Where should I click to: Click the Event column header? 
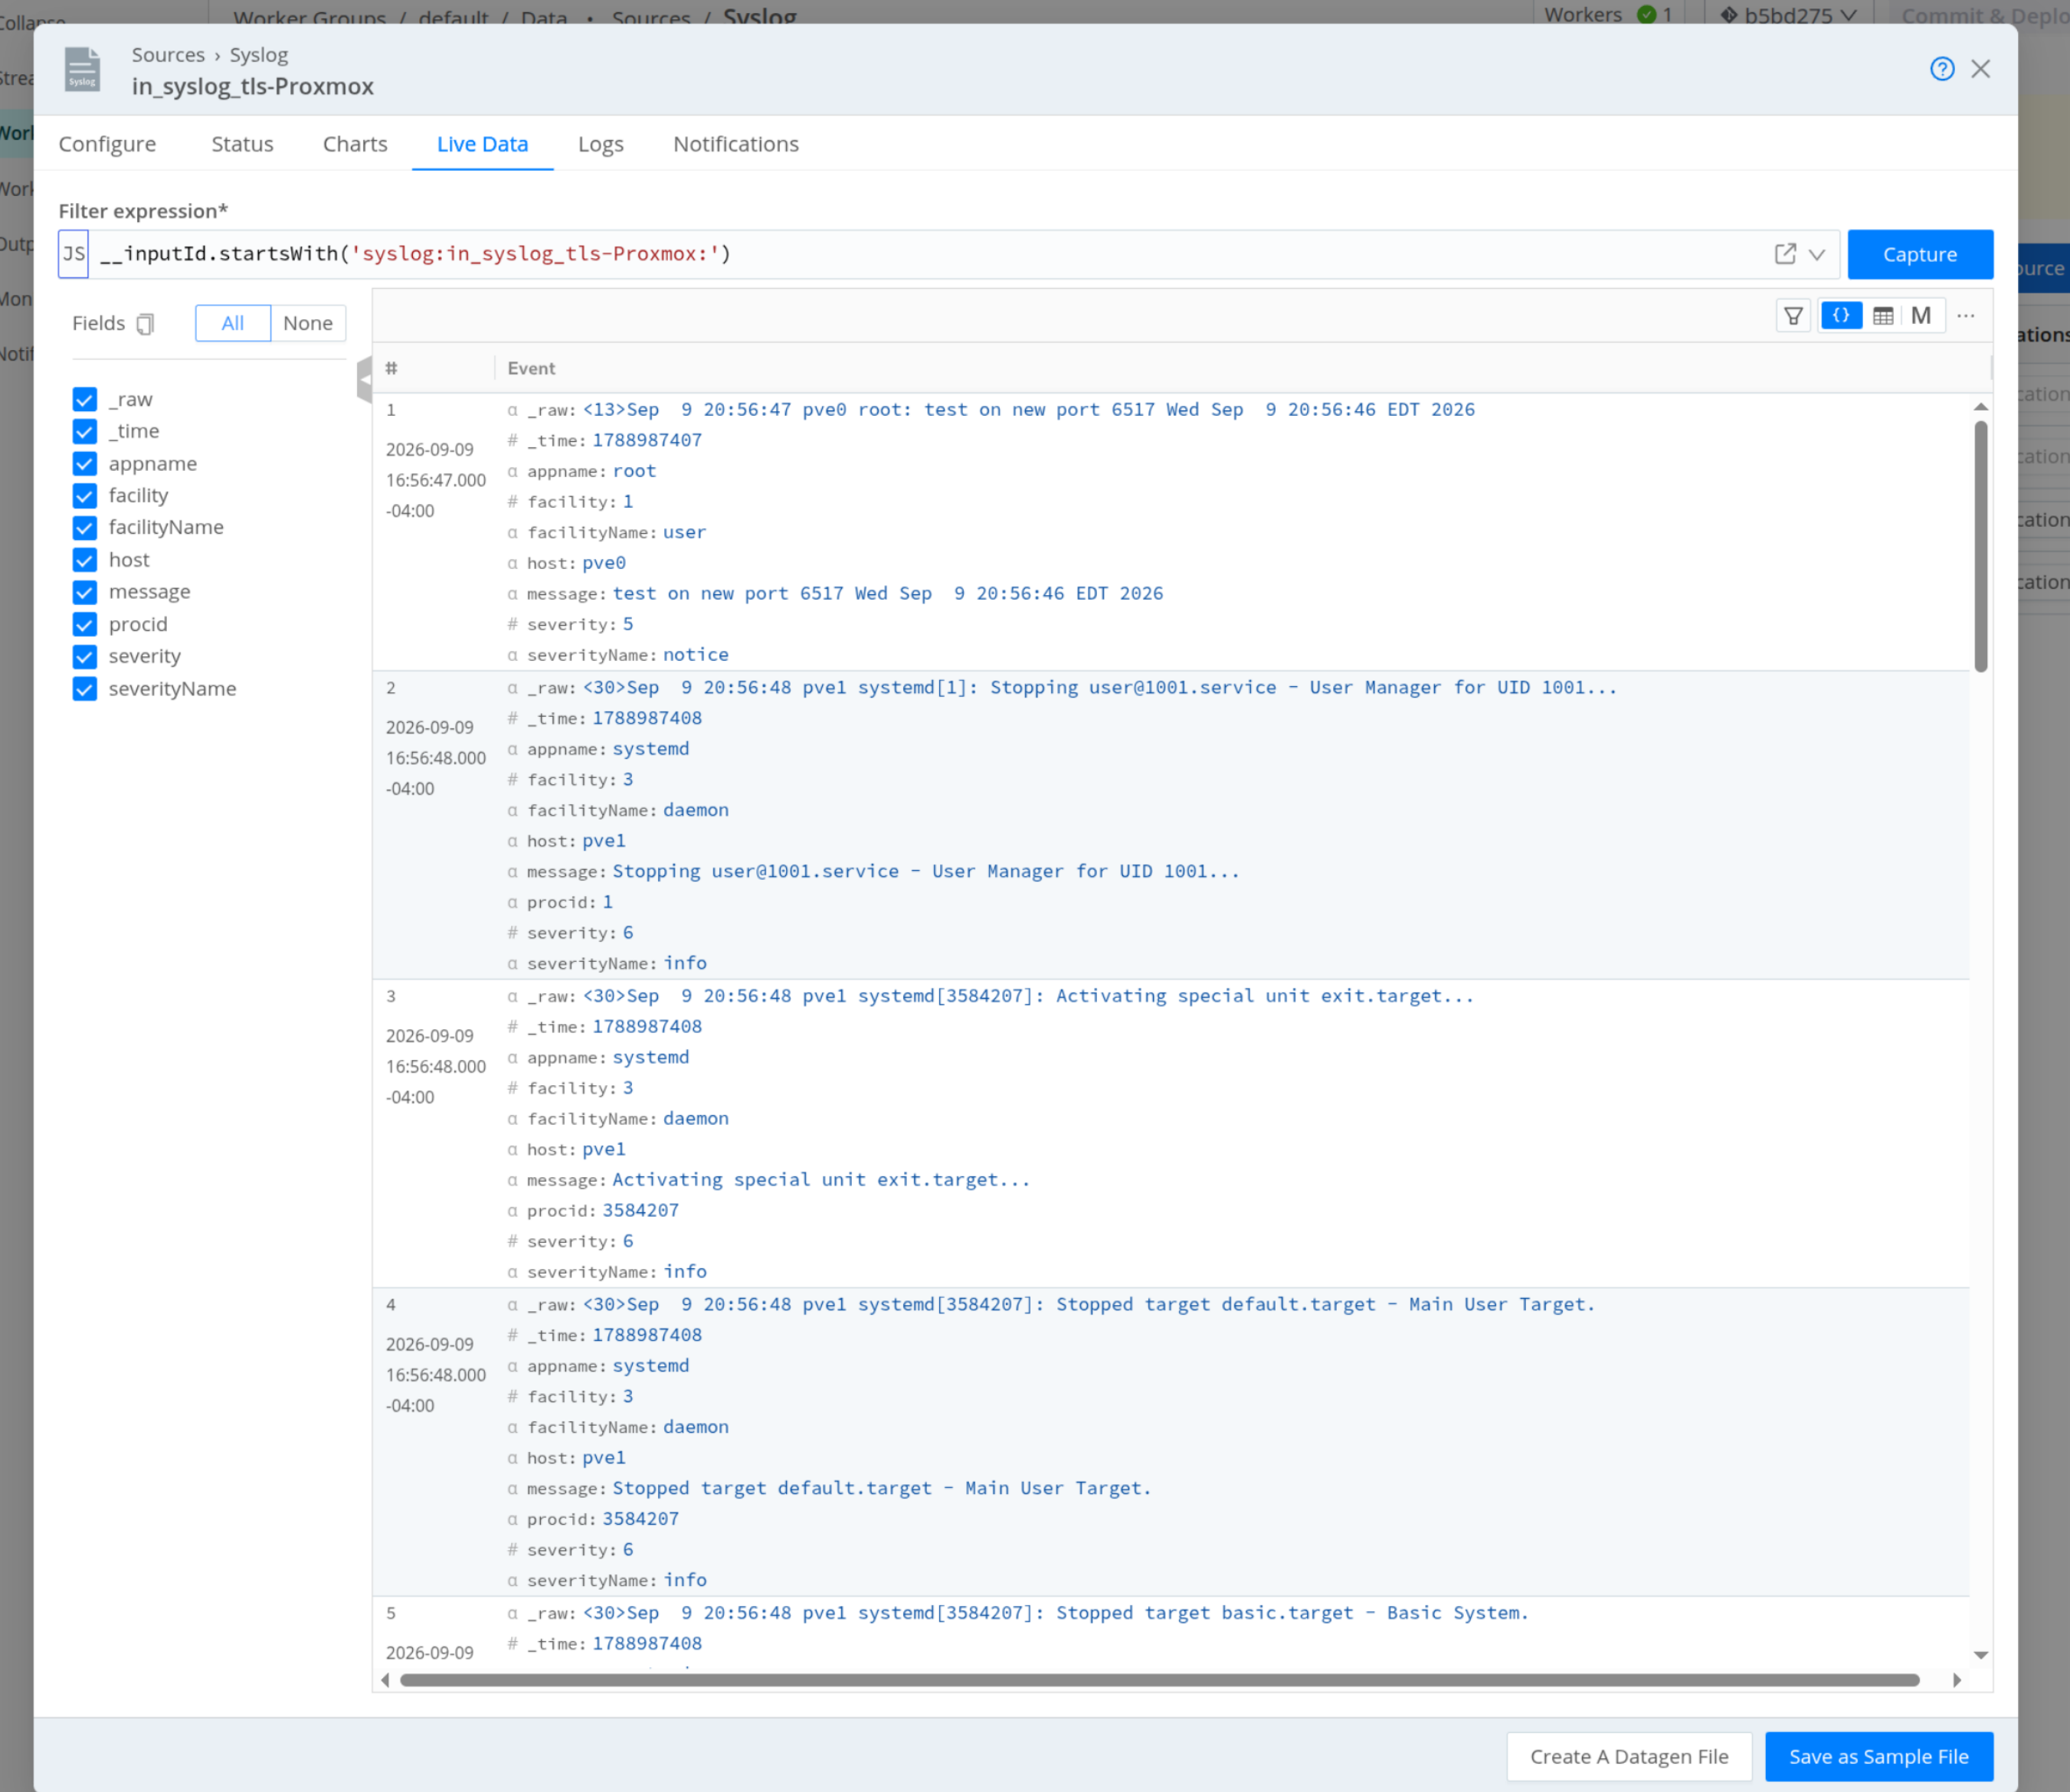click(x=531, y=369)
